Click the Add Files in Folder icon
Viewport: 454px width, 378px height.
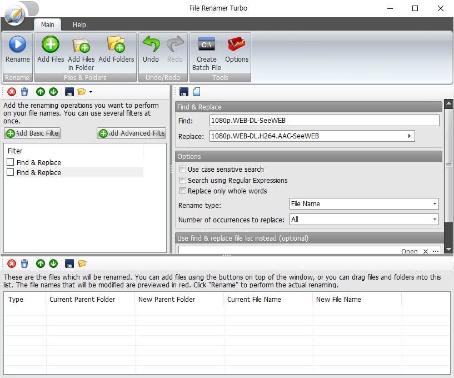(x=81, y=44)
